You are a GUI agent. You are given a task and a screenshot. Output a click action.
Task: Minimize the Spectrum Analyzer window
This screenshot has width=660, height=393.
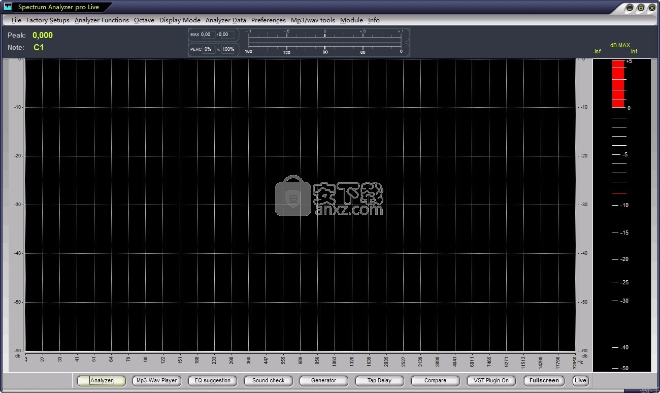630,8
